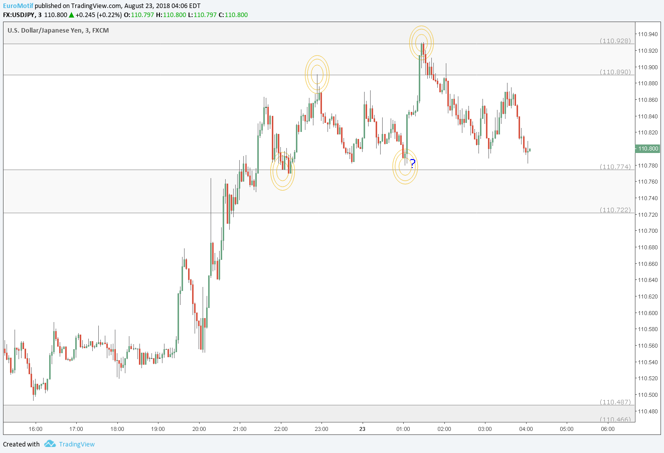Click the open value O:110.797
This screenshot has width=664, height=453.
click(x=139, y=15)
